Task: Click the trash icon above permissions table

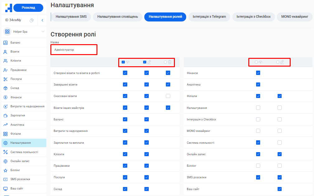Action: click(x=170, y=62)
